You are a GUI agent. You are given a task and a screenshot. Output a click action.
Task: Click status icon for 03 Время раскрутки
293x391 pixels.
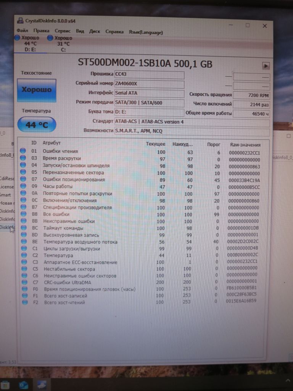click(23, 158)
